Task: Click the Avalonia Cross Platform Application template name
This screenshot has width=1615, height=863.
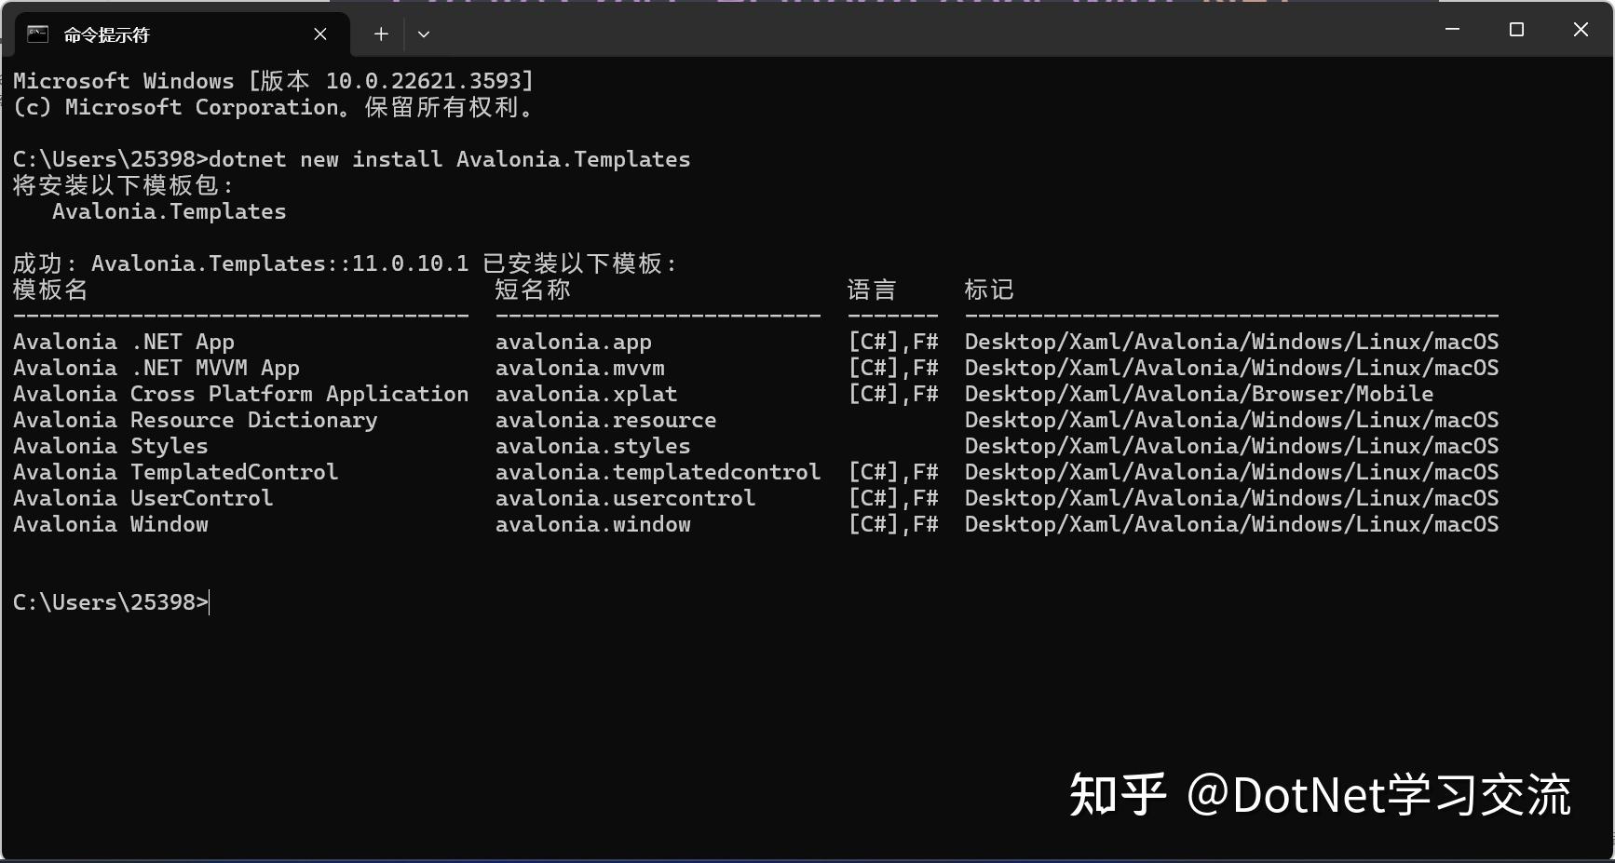Action: (x=240, y=394)
